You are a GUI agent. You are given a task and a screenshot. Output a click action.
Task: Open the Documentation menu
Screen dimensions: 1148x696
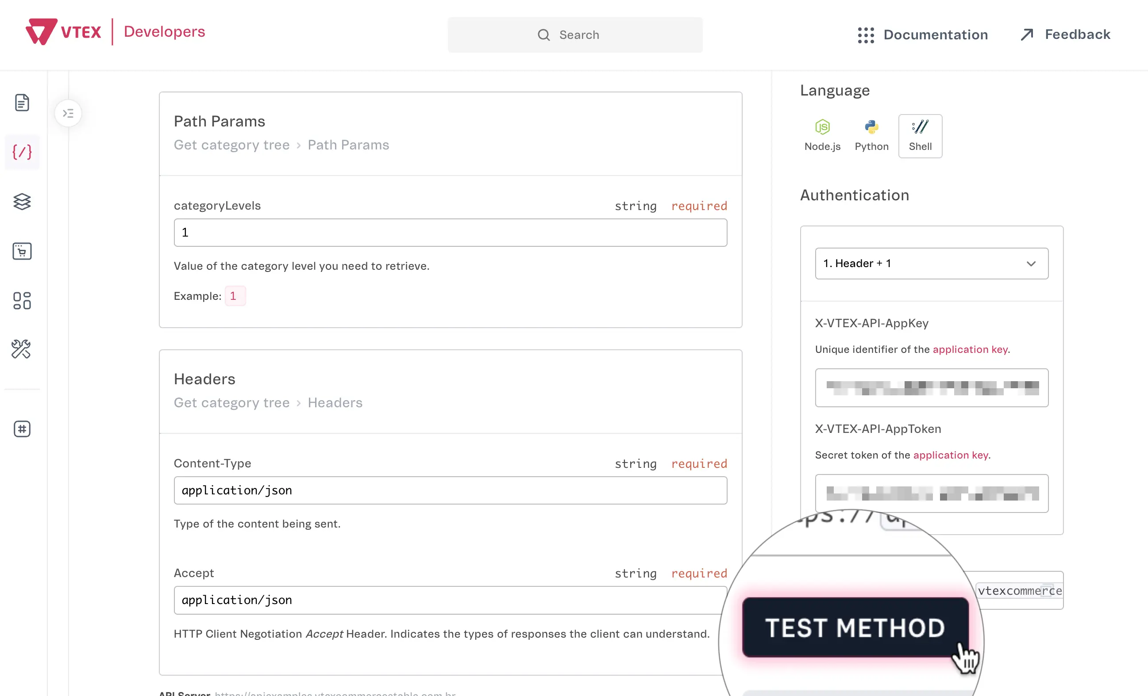pos(922,34)
